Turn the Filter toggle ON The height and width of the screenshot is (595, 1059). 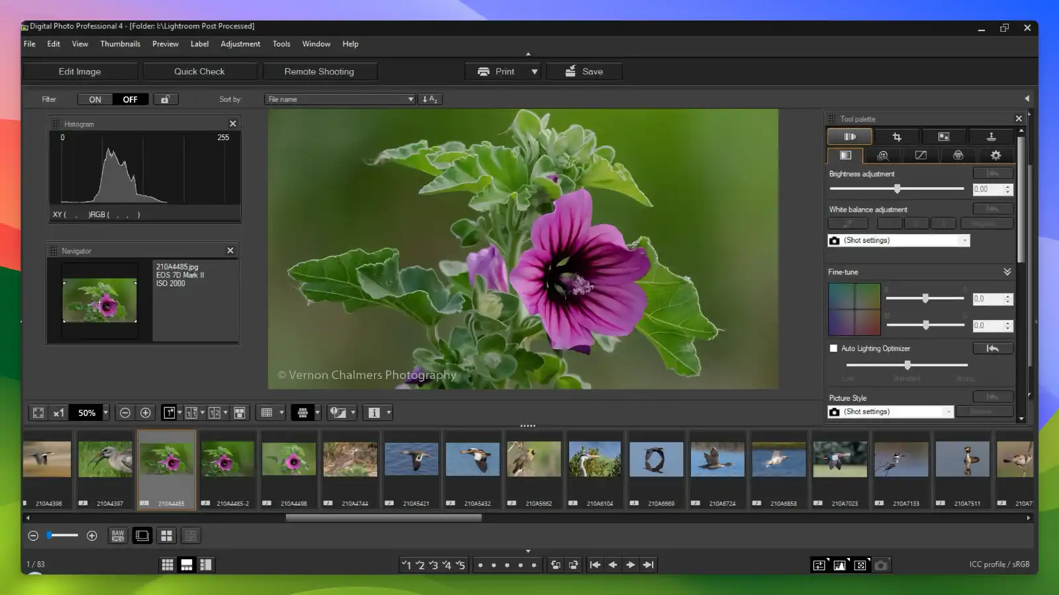coord(95,99)
